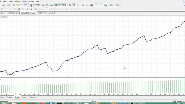The image size is (185, 104).
Task: Open the Charts menu
Action: point(18,1)
